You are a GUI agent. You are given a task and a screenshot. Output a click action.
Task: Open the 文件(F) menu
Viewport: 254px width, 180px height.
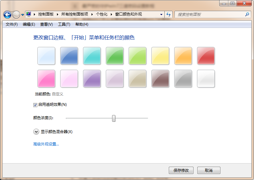pos(12,24)
